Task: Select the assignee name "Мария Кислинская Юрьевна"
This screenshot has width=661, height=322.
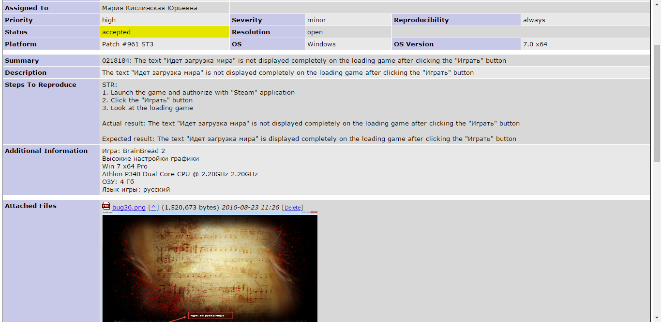Action: click(x=150, y=8)
